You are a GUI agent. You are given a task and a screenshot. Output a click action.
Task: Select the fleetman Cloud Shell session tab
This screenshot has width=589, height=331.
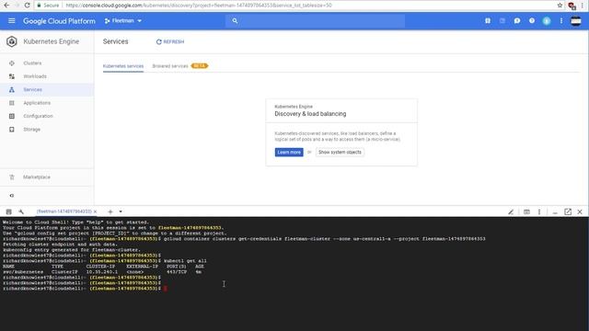click(x=64, y=211)
